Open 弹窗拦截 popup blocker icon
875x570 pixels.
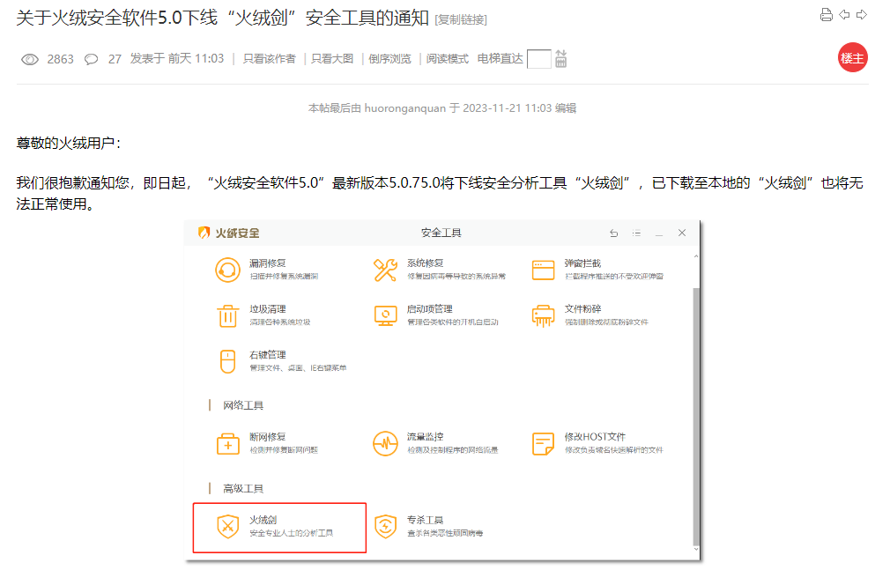[543, 270]
